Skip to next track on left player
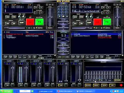 14,17
